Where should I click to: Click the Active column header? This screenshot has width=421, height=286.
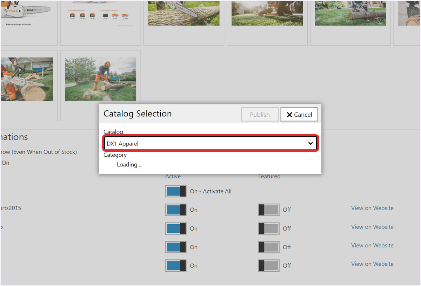[x=173, y=176]
